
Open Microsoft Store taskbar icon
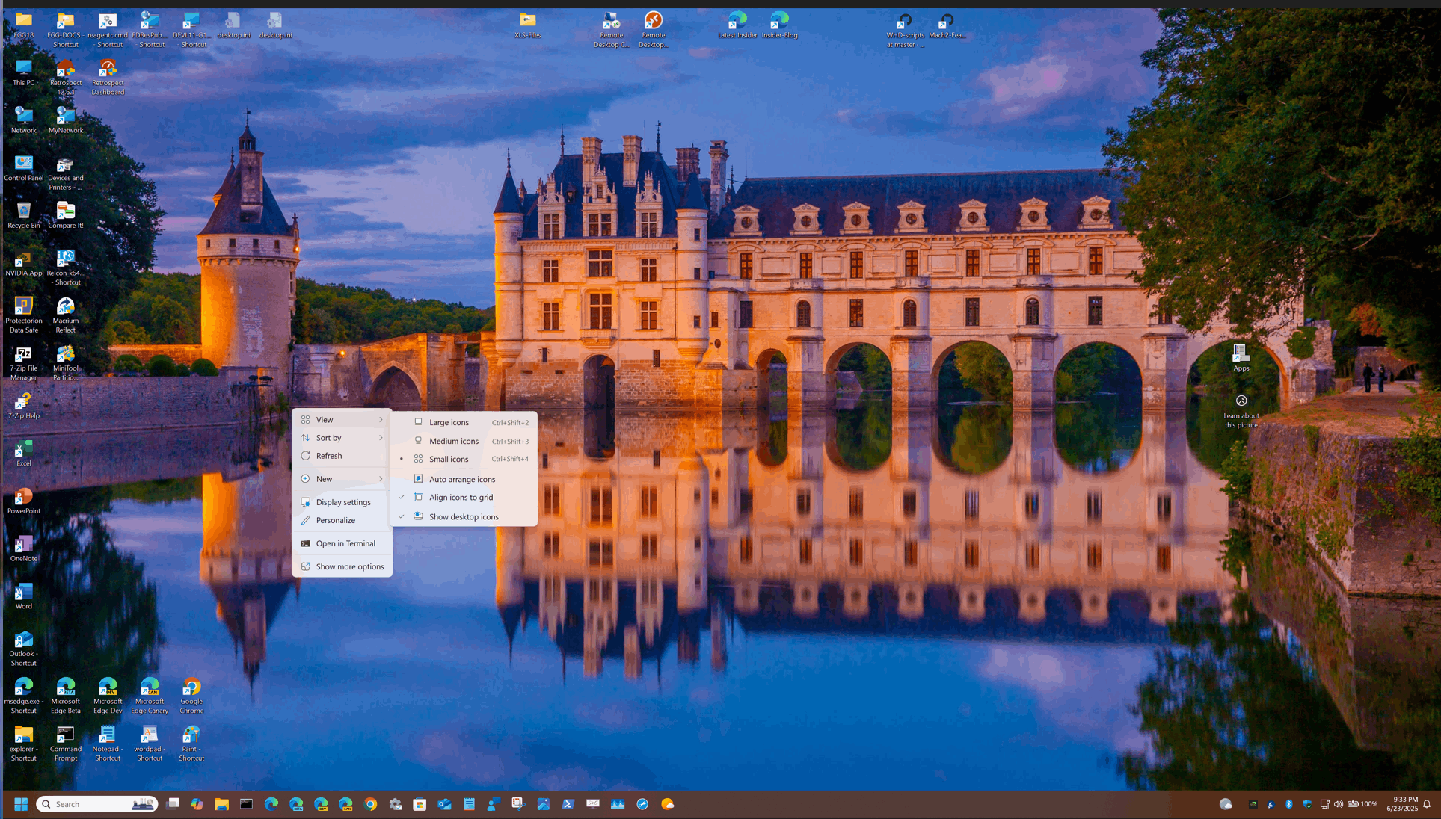(420, 804)
